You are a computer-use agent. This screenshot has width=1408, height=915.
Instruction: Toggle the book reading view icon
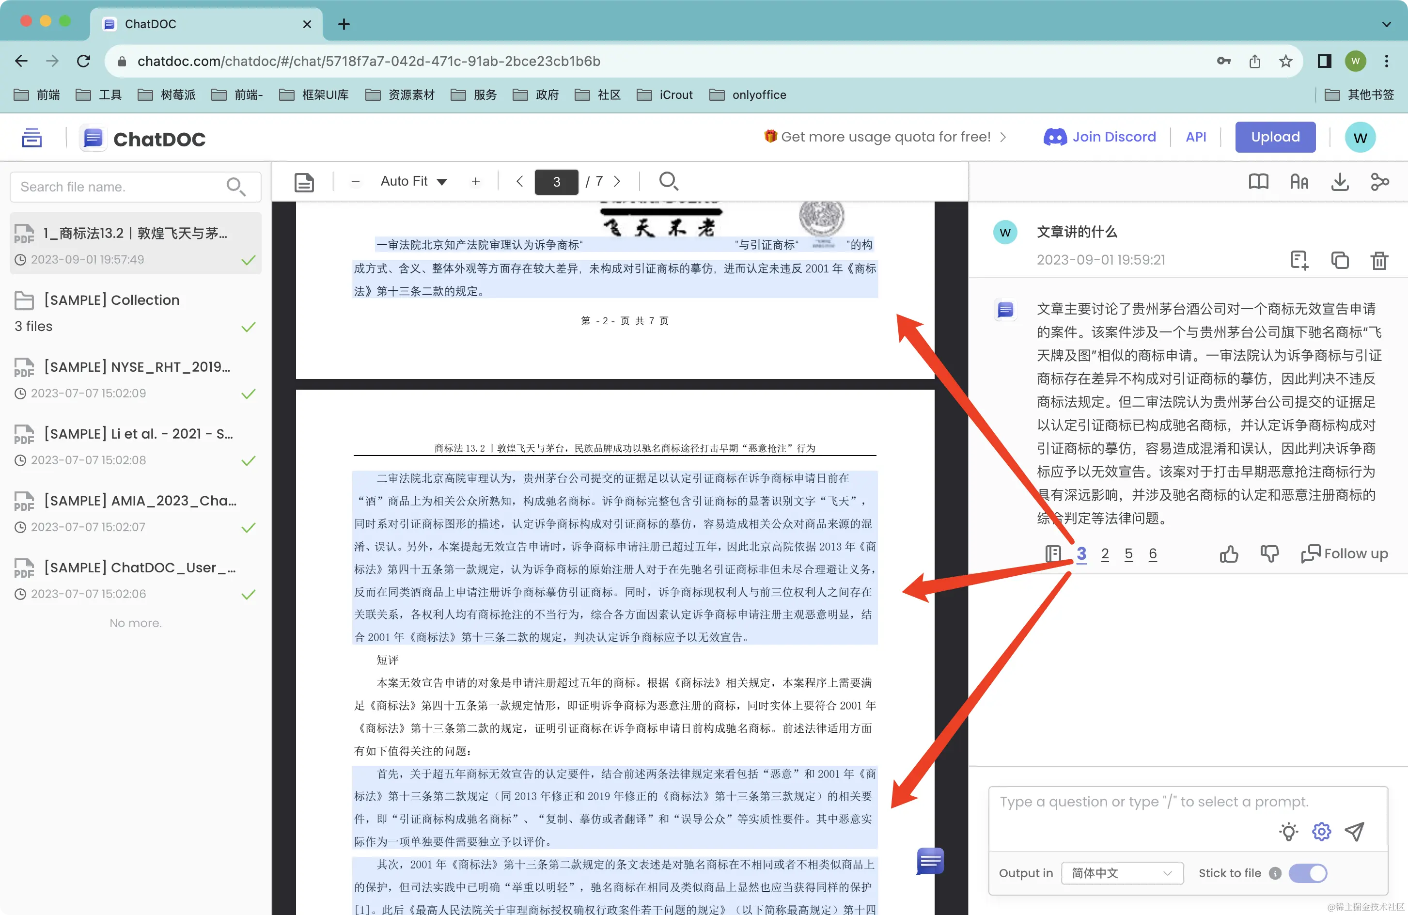click(1258, 182)
